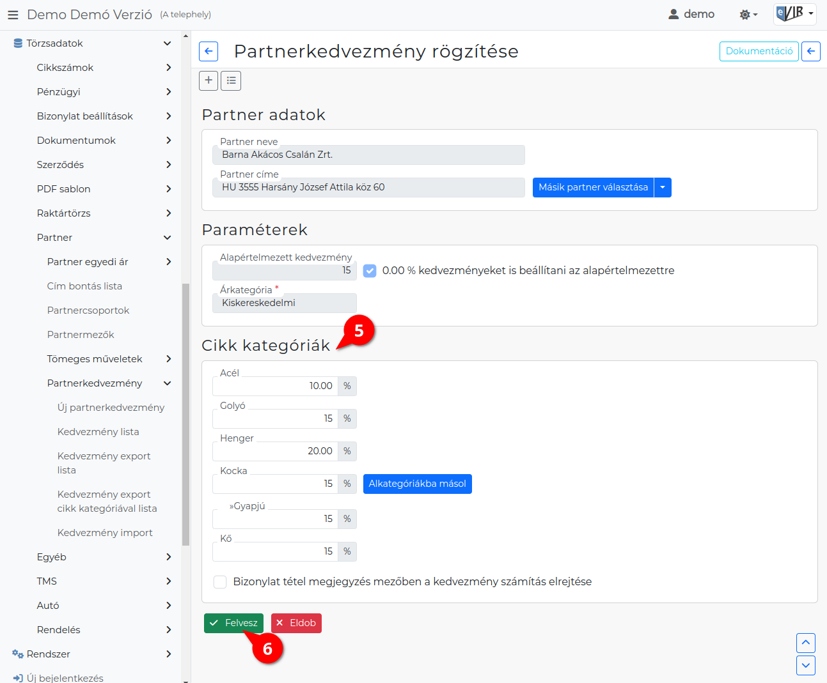Expand the Rendszer section
The height and width of the screenshot is (683, 827).
tap(168, 654)
